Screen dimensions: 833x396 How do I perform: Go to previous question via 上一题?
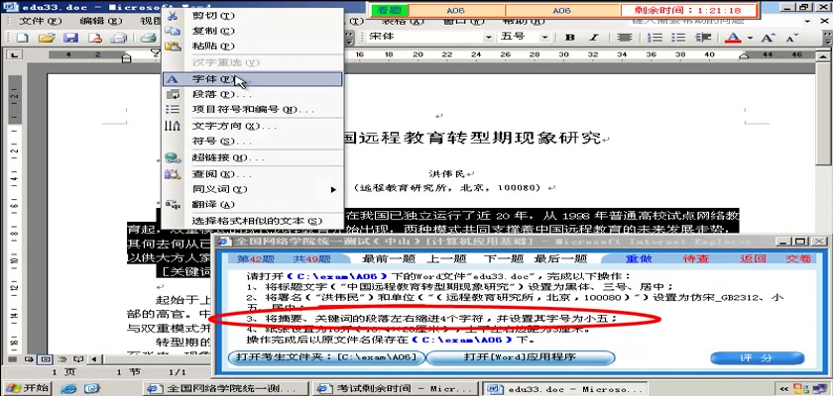[x=445, y=258]
